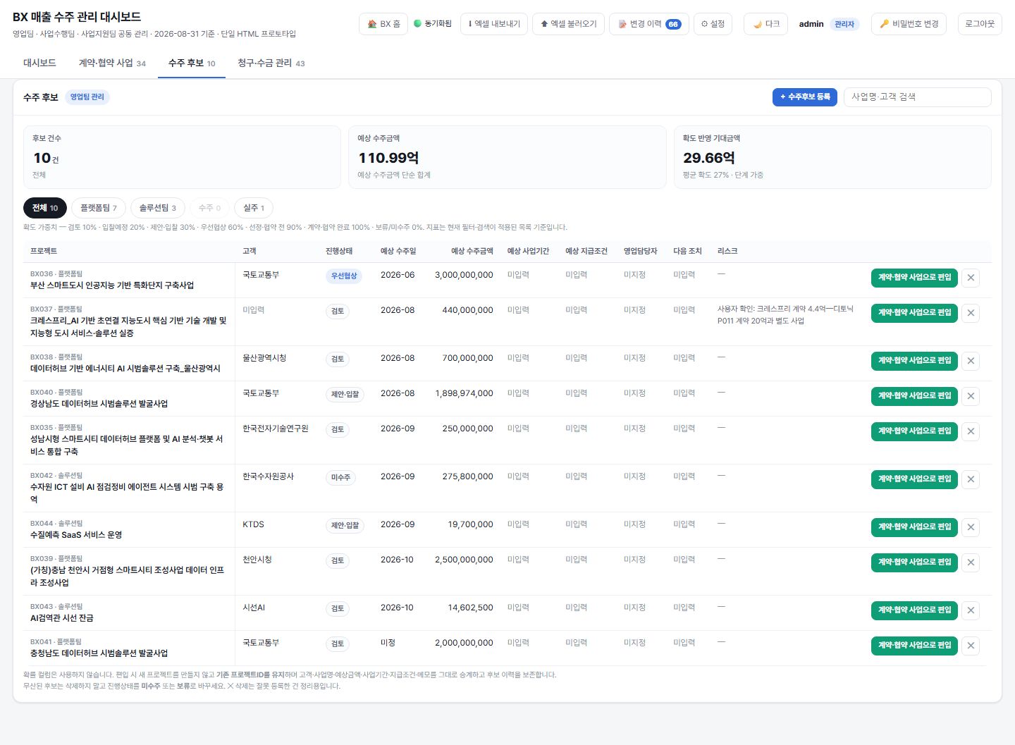Remove BX044 수질예측 SaaS row with X
This screenshot has width=1015, height=745.
pyautogui.click(x=971, y=527)
